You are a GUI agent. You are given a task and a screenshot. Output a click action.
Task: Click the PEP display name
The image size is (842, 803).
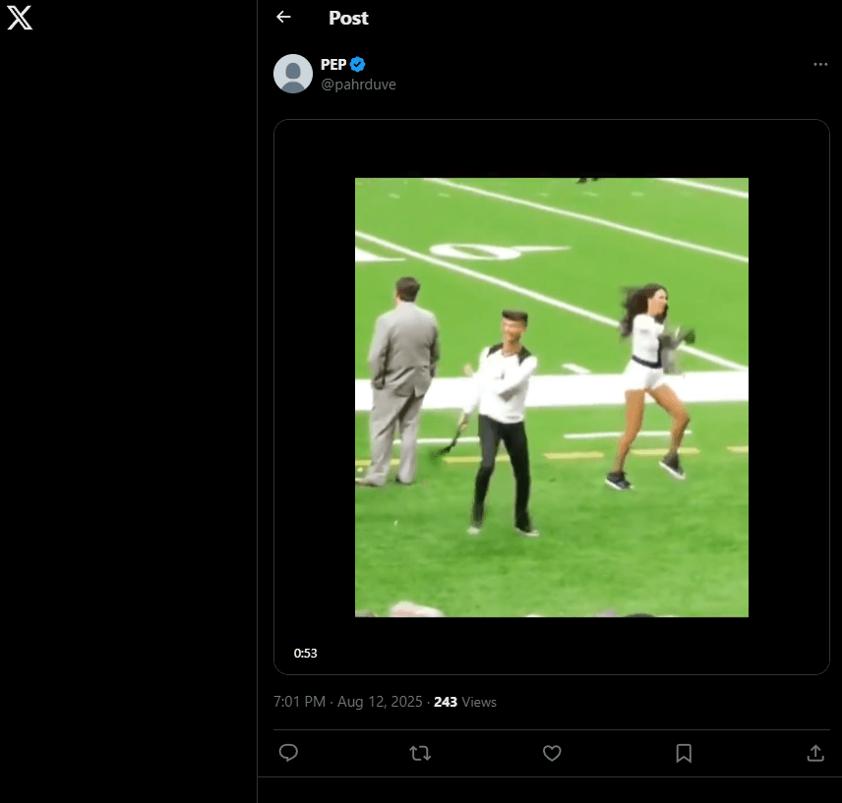point(333,65)
